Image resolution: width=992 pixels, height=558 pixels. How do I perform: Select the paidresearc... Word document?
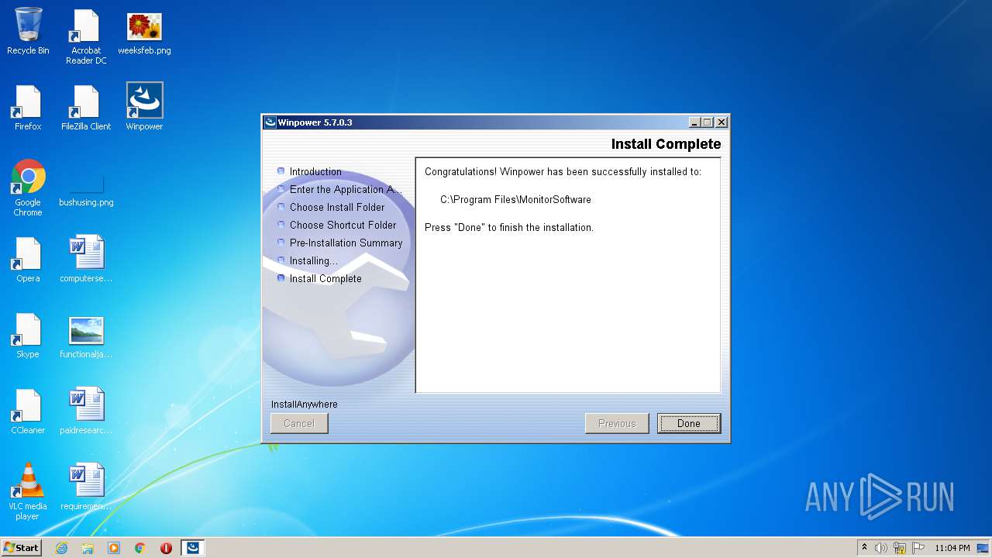(86, 411)
